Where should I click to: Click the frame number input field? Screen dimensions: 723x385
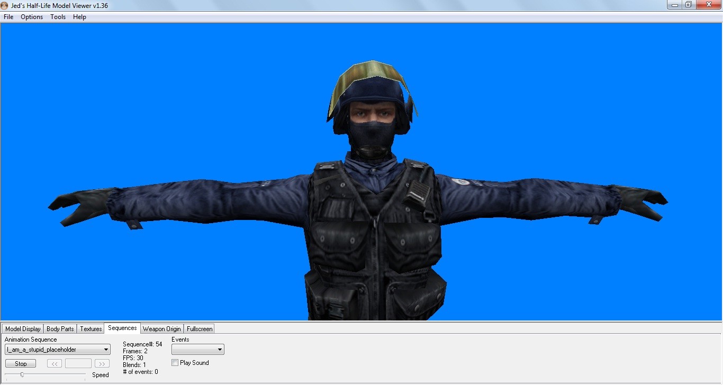[x=78, y=363]
